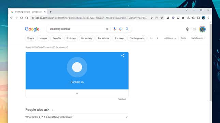Open More options next to People also ask
This screenshot has height=123, width=220.
coord(53,110)
